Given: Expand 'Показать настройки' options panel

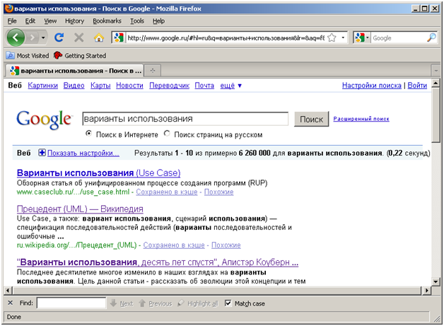Looking at the screenshot, I should tap(79, 153).
